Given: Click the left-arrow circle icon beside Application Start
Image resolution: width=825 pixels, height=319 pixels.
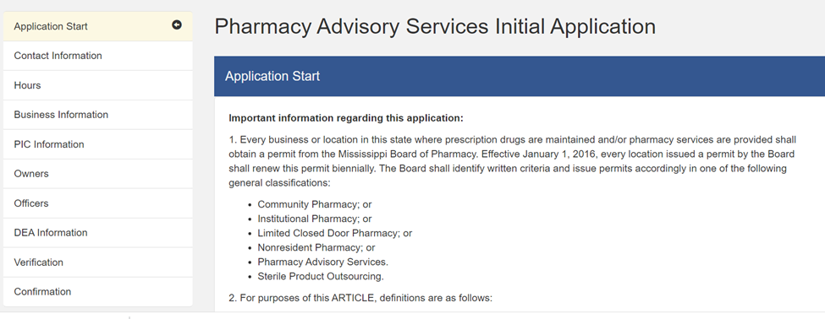Looking at the screenshot, I should coord(177,24).
